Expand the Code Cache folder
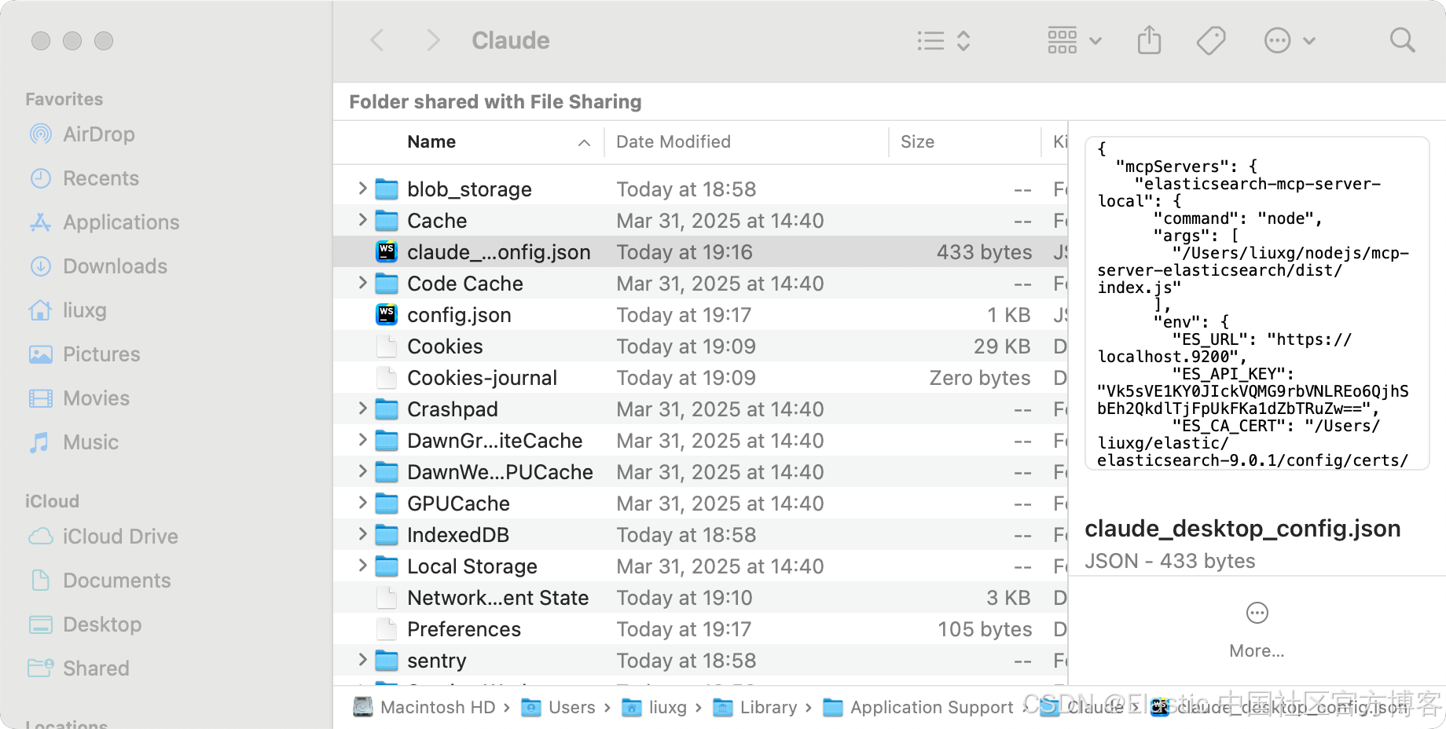Viewport: 1446px width, 729px height. [x=362, y=283]
